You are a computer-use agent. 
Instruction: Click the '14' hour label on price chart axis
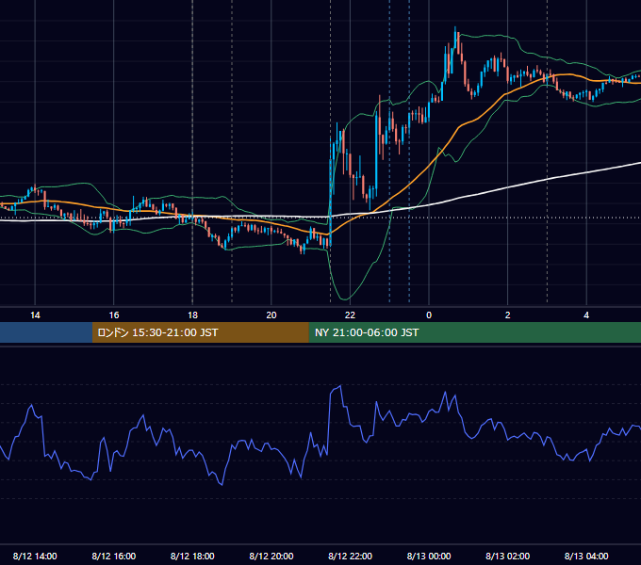click(35, 315)
